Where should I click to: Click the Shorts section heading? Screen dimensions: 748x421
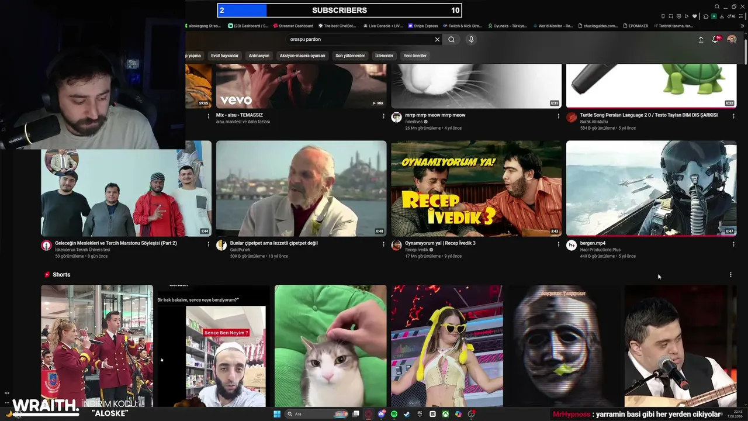[61, 274]
